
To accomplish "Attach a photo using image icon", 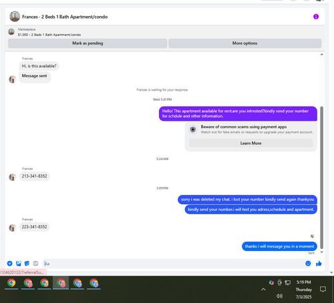I will (19, 264).
